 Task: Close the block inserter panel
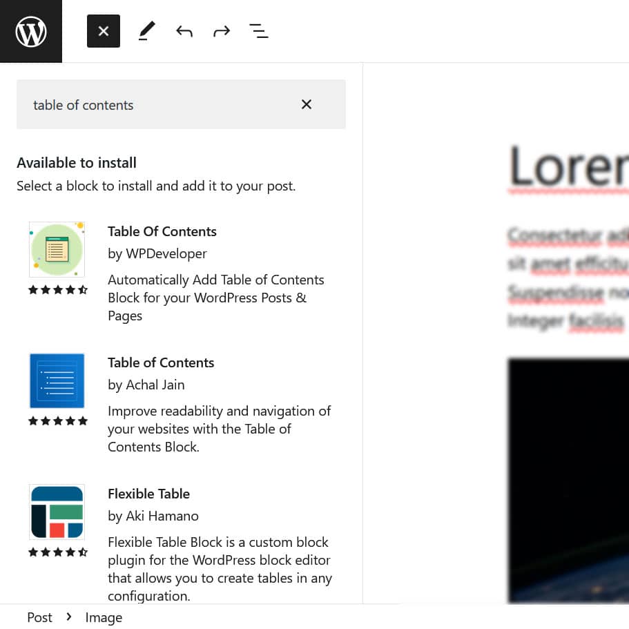pos(104,31)
